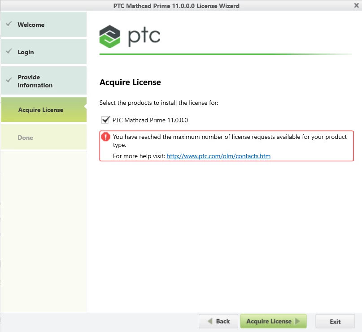Click the red error alert icon

click(x=105, y=137)
